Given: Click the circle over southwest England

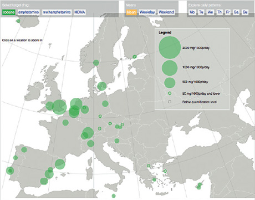Looking at the screenshot, I should pos(50,106).
